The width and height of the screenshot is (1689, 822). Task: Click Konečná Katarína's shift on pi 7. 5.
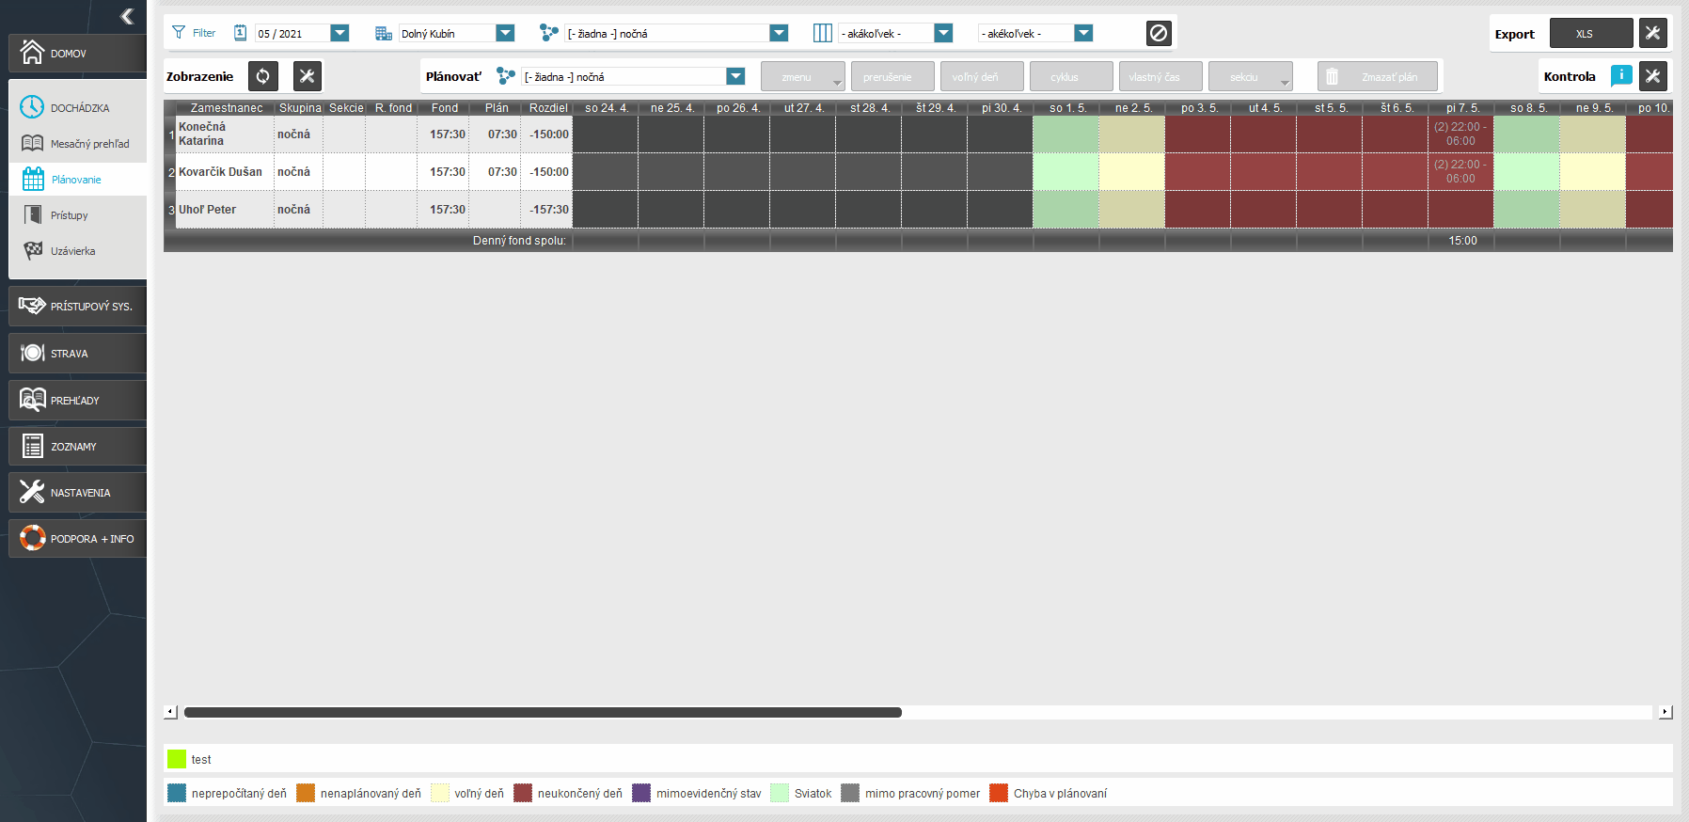coord(1460,134)
